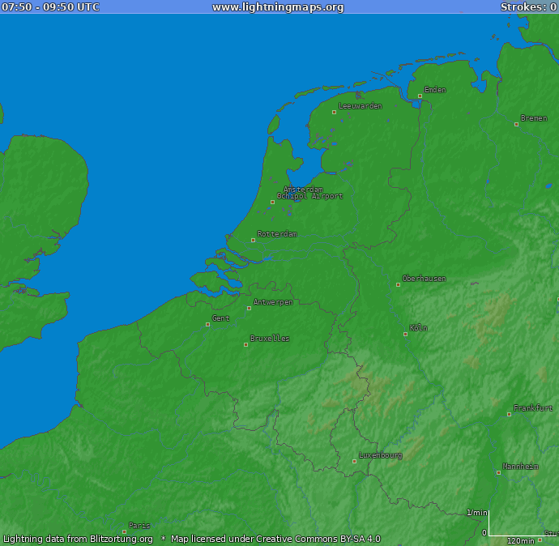This screenshot has width=559, height=546.
Task: Select the Bremen marker on the map
Action: pyautogui.click(x=516, y=124)
